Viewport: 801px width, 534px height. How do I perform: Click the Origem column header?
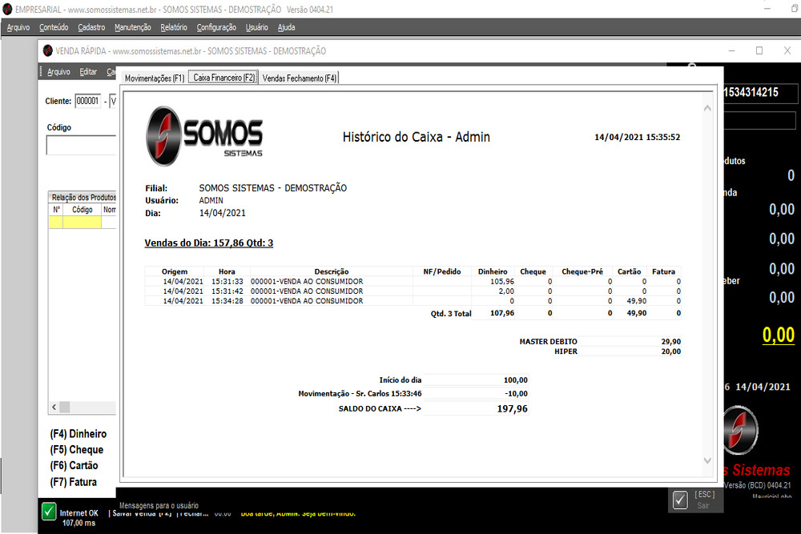[x=175, y=271]
